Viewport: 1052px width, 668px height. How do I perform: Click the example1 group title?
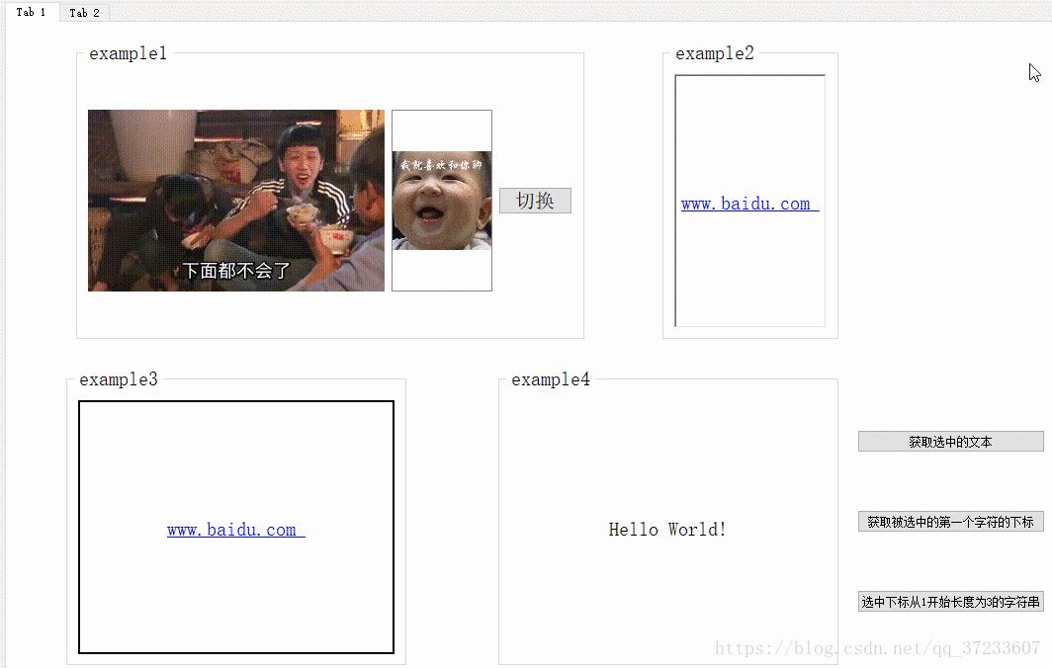coord(129,53)
